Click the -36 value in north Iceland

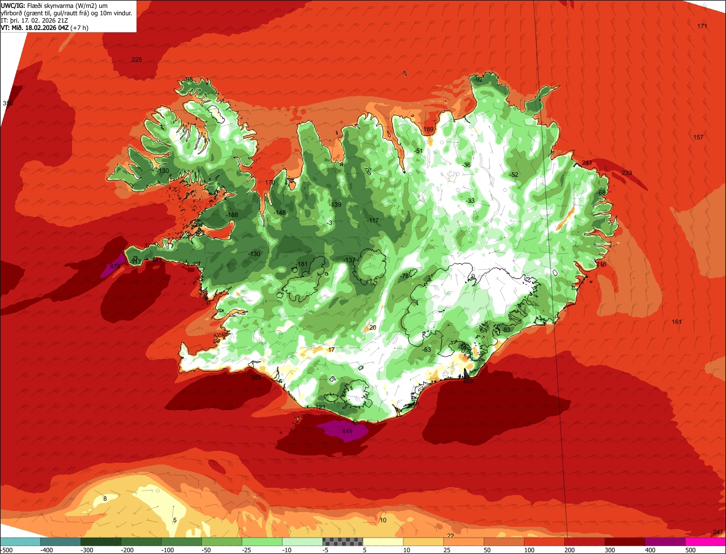[466, 165]
